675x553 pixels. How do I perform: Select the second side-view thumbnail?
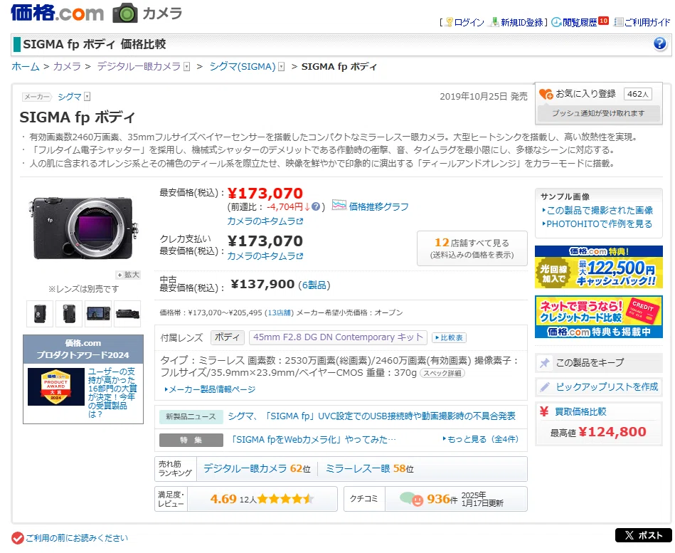69,314
